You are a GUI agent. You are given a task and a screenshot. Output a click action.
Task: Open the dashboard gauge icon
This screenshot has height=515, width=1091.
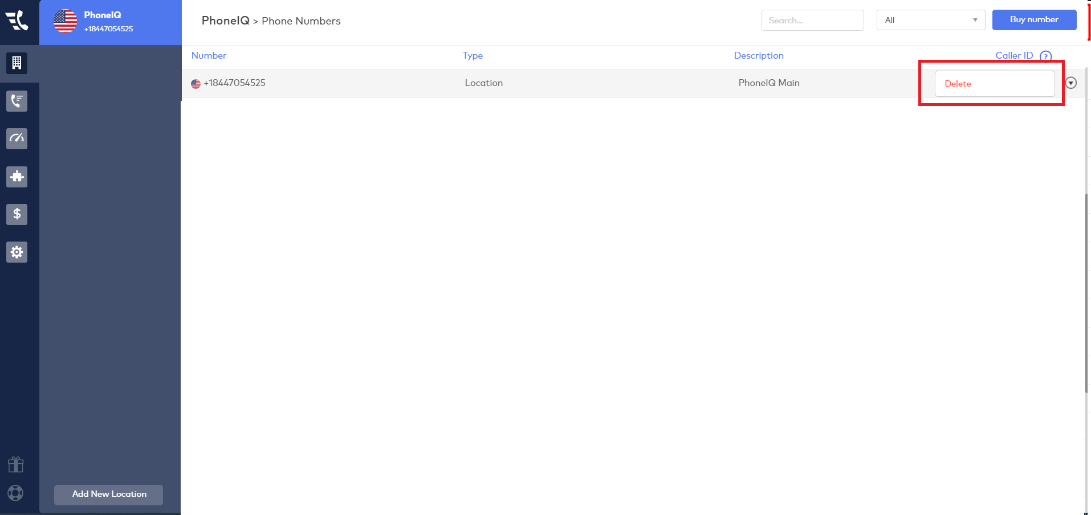point(17,138)
